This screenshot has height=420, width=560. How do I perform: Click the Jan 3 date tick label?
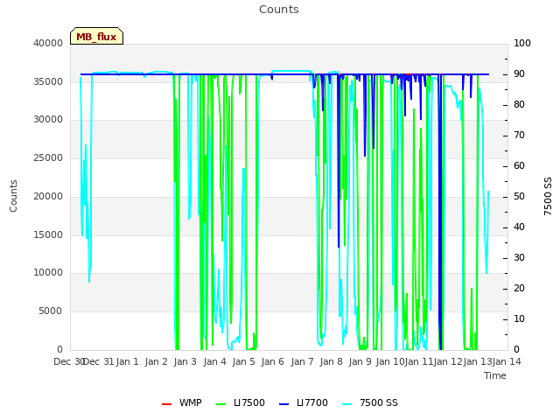click(185, 361)
